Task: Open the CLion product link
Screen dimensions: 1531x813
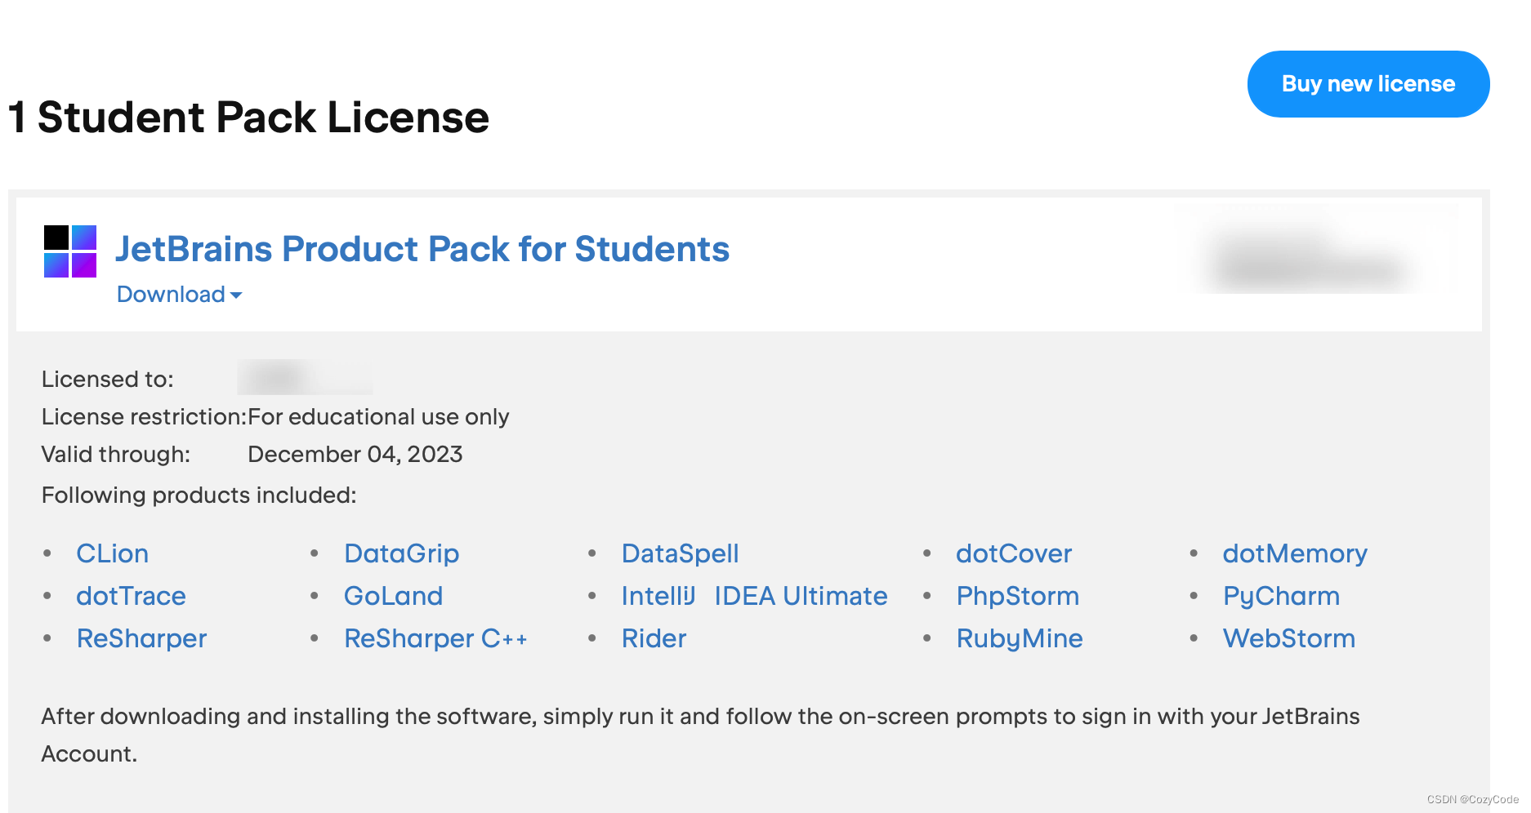Action: coord(112,553)
